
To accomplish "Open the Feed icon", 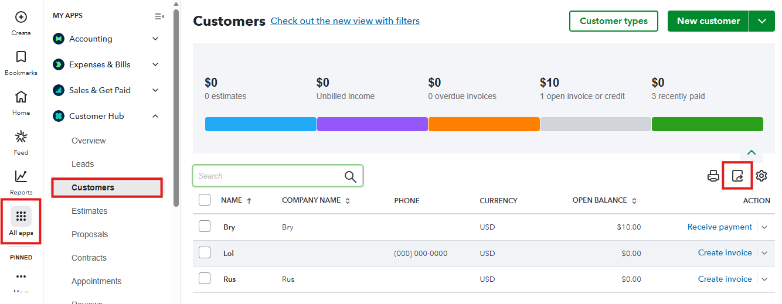I will click(21, 137).
